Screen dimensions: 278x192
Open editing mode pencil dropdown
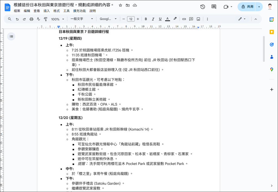pyautogui.click(x=242, y=19)
